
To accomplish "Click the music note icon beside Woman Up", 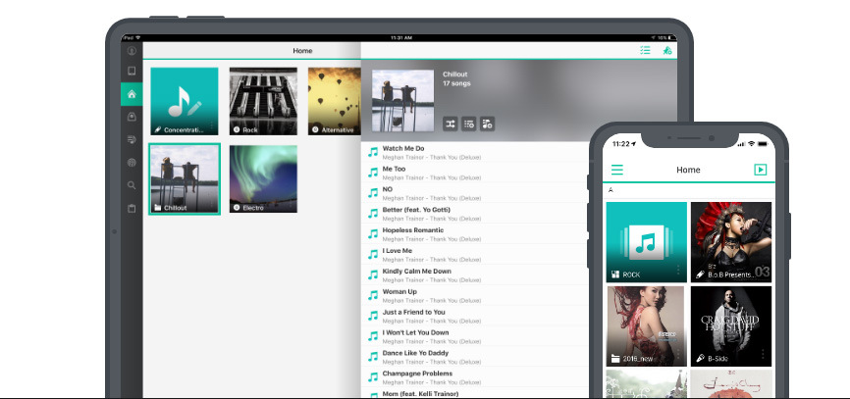I will point(373,296).
